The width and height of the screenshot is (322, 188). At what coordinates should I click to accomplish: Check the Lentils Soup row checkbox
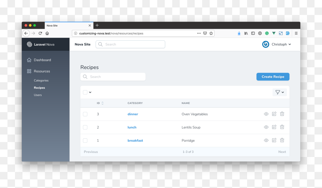(85, 127)
